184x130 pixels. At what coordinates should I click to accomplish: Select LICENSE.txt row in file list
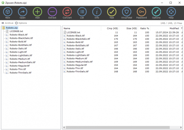pyautogui.click(x=123, y=32)
